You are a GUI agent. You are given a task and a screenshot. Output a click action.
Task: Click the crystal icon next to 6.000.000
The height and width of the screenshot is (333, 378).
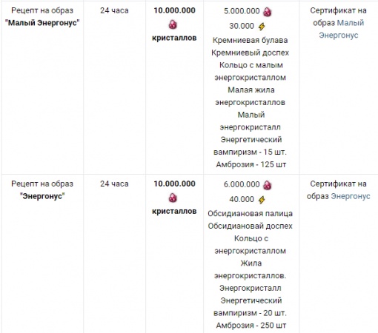coord(267,185)
